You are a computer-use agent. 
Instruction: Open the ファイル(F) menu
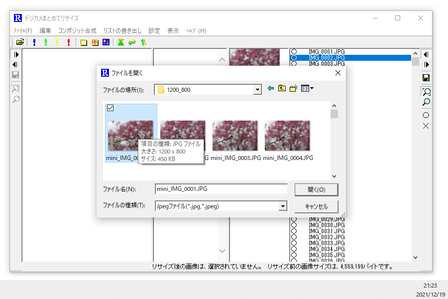[x=23, y=30]
